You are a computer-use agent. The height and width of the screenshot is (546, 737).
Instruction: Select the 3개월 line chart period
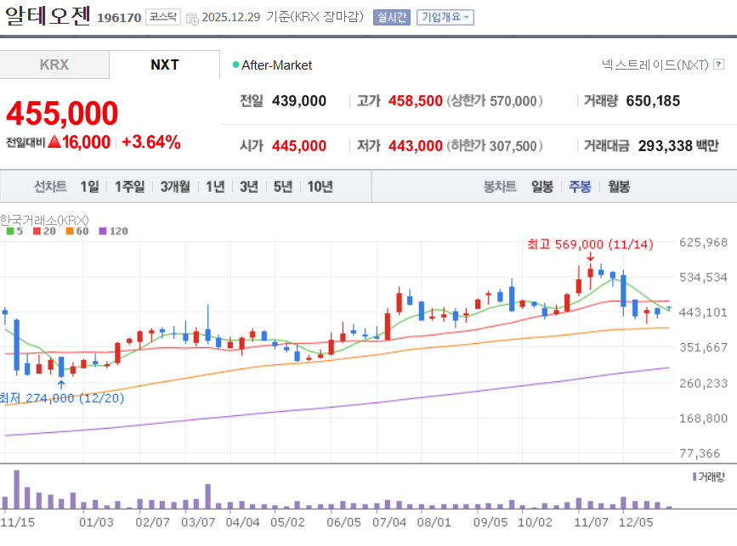pos(175,186)
